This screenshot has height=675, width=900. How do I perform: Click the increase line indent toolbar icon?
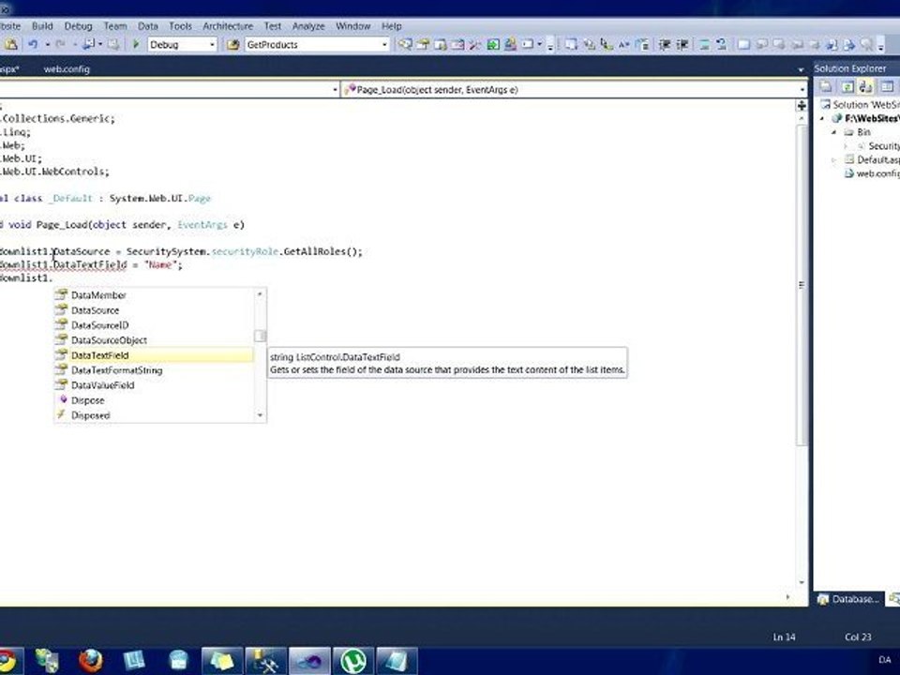pyautogui.click(x=682, y=44)
